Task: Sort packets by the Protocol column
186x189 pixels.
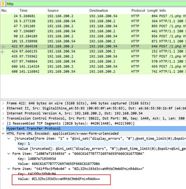Action: click(138, 10)
